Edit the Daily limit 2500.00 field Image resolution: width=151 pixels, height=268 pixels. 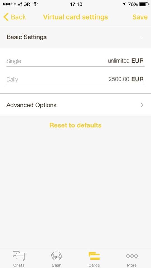click(x=75, y=79)
